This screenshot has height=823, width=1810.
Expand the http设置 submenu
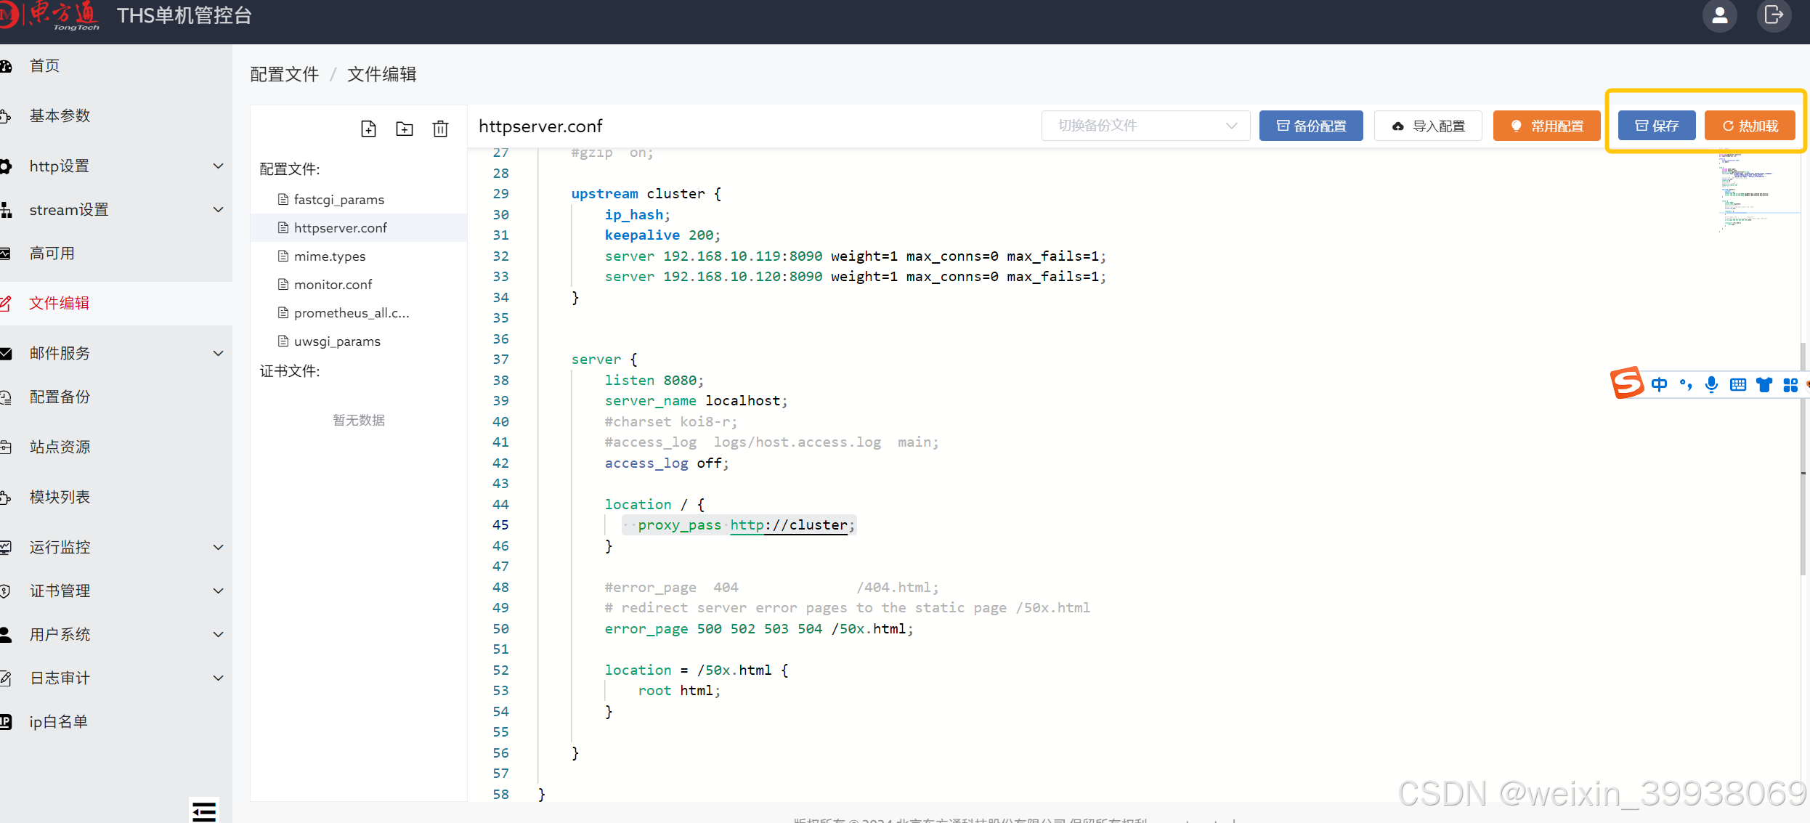[x=116, y=166]
